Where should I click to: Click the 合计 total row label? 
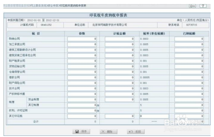pos(36,122)
